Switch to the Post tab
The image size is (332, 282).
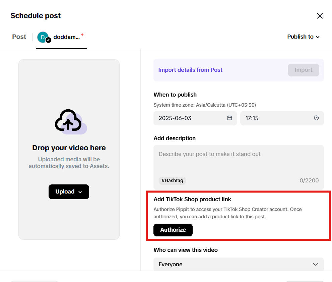pos(19,37)
